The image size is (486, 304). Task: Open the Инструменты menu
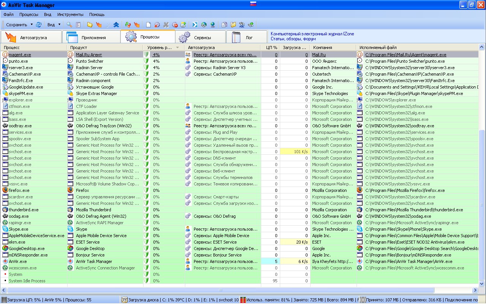70,14
